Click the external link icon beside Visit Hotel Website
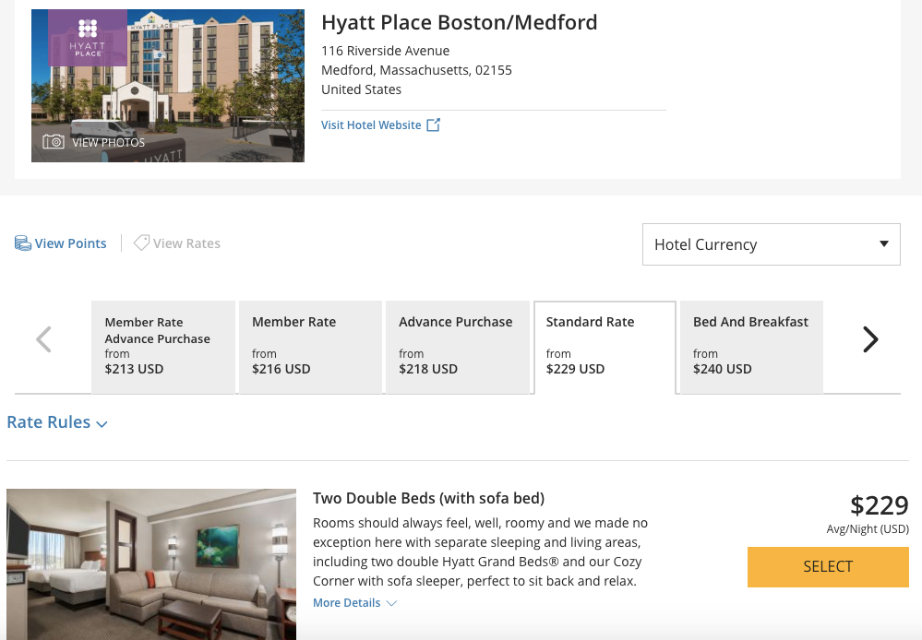This screenshot has width=922, height=640. pyautogui.click(x=433, y=125)
